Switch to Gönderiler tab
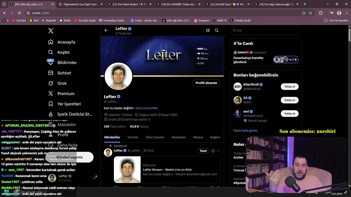351x197 pixels. [x=112, y=137]
